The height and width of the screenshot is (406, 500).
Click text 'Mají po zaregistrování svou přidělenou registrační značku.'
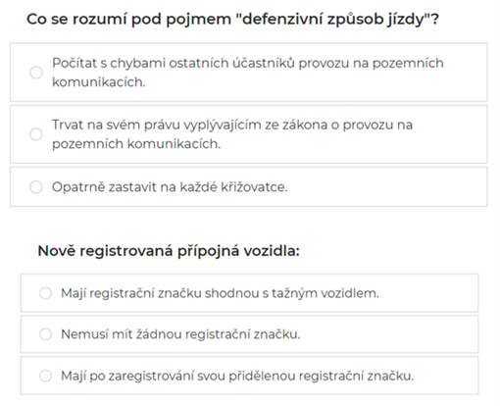pyautogui.click(x=237, y=376)
